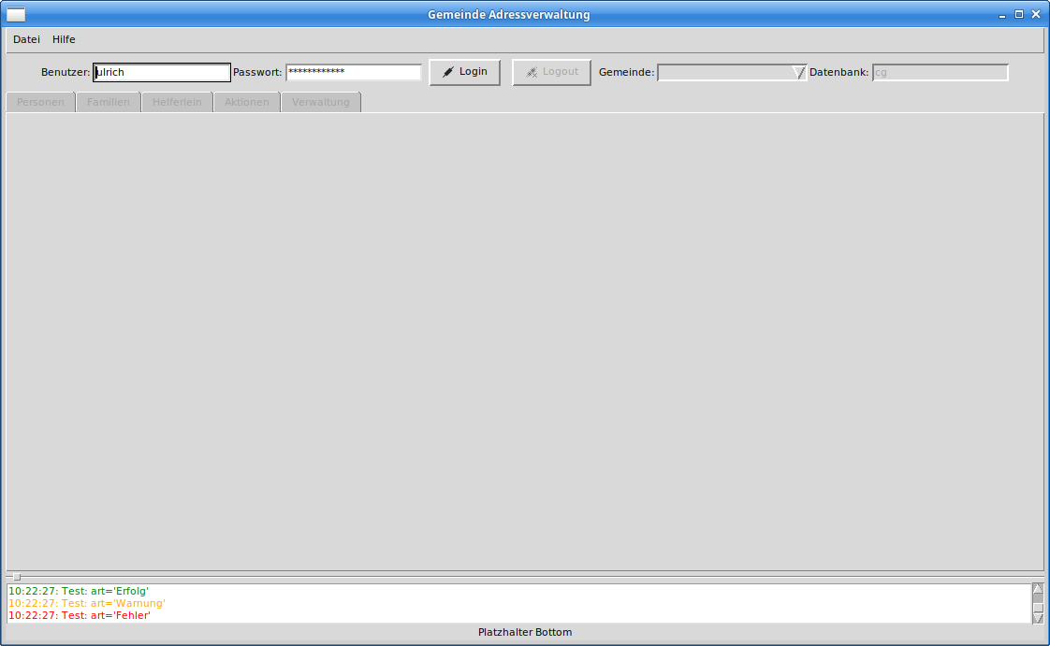
Task: Select the Aktionen tab
Action: tap(246, 102)
